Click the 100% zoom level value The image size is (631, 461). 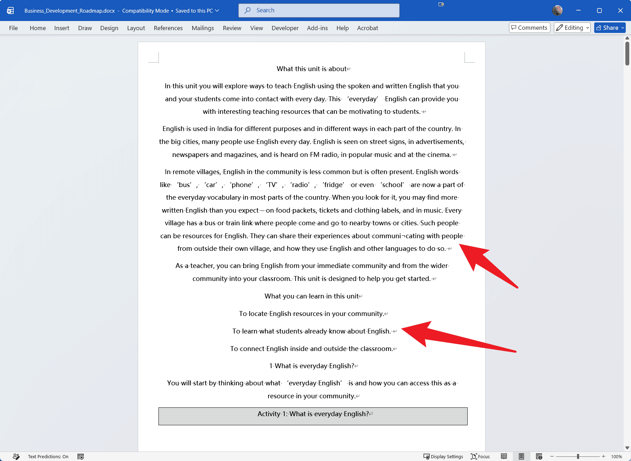[616, 456]
